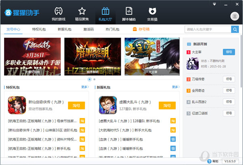Click the 猩猩助手 logo
The height and width of the screenshot is (165, 243).
pyautogui.click(x=22, y=13)
